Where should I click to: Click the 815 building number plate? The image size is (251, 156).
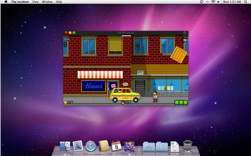click(140, 73)
